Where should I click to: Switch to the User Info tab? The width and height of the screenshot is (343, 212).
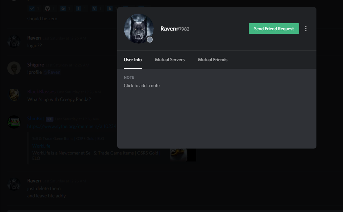(x=132, y=59)
